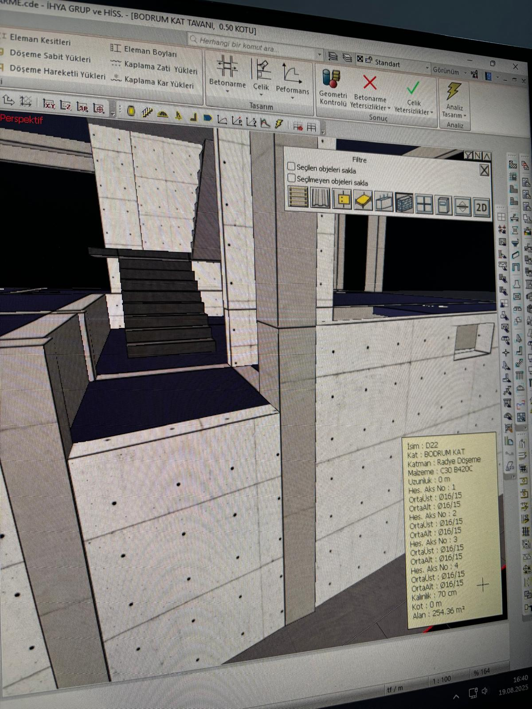The height and width of the screenshot is (709, 532).
Task: Select Kaplama Zati Yükleri
Action: coord(154,67)
